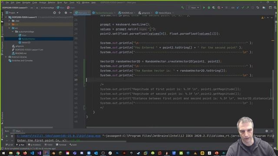Switch to .gitignore editor tab

(146, 13)
